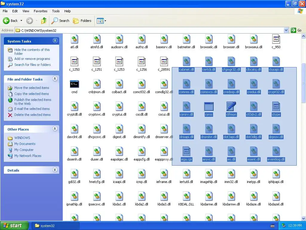Select the c_950 file icon
The image size is (306, 230).
coord(276,39)
